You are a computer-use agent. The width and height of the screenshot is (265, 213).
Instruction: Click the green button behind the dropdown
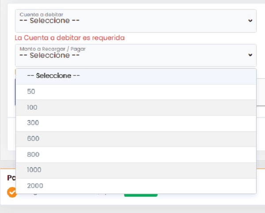141,195
